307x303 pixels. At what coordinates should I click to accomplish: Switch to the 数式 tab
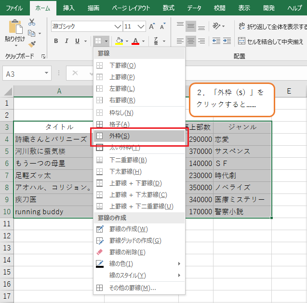click(x=168, y=8)
